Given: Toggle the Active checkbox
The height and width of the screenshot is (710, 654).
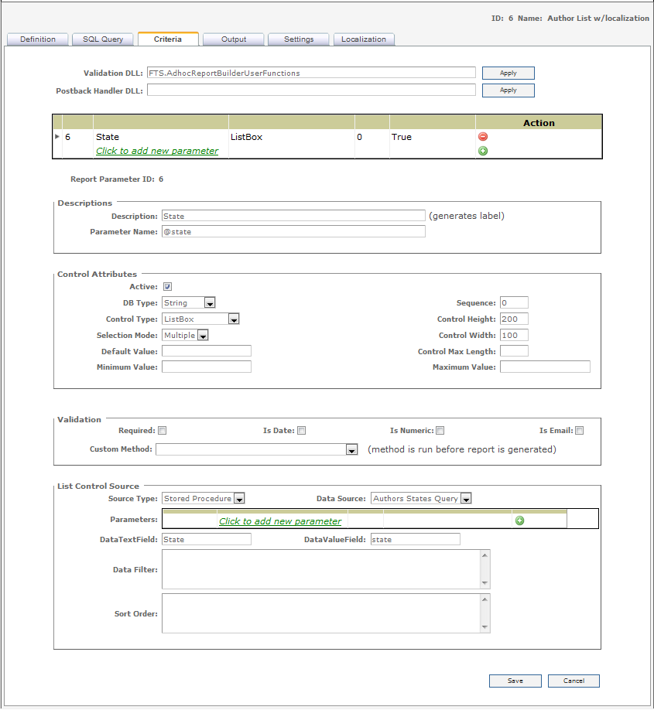Looking at the screenshot, I should point(167,287).
